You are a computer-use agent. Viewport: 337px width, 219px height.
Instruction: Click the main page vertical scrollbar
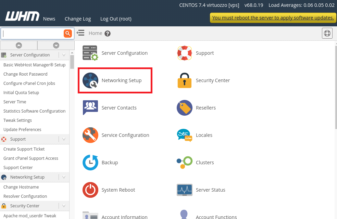pyautogui.click(x=336, y=87)
